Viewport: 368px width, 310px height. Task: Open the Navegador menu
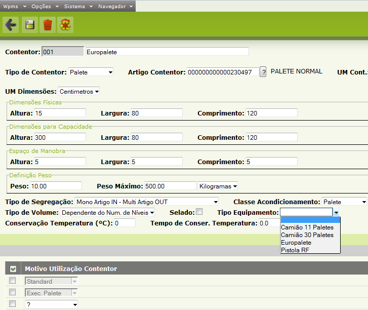(x=115, y=7)
